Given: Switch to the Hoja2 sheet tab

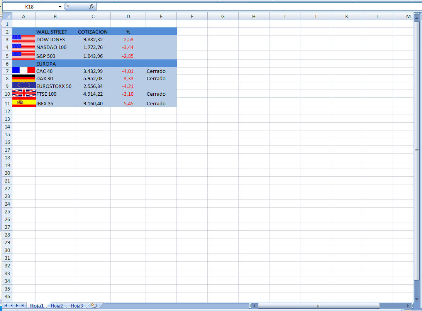Looking at the screenshot, I should [57, 306].
